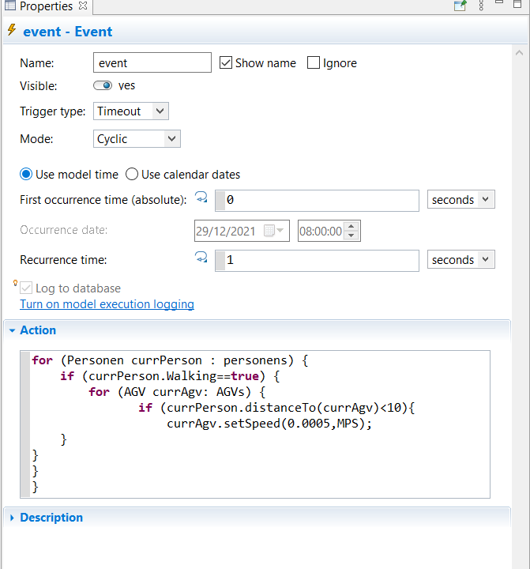530x569 pixels.
Task: Increase occurrence time with up arrow
Action: (351, 227)
